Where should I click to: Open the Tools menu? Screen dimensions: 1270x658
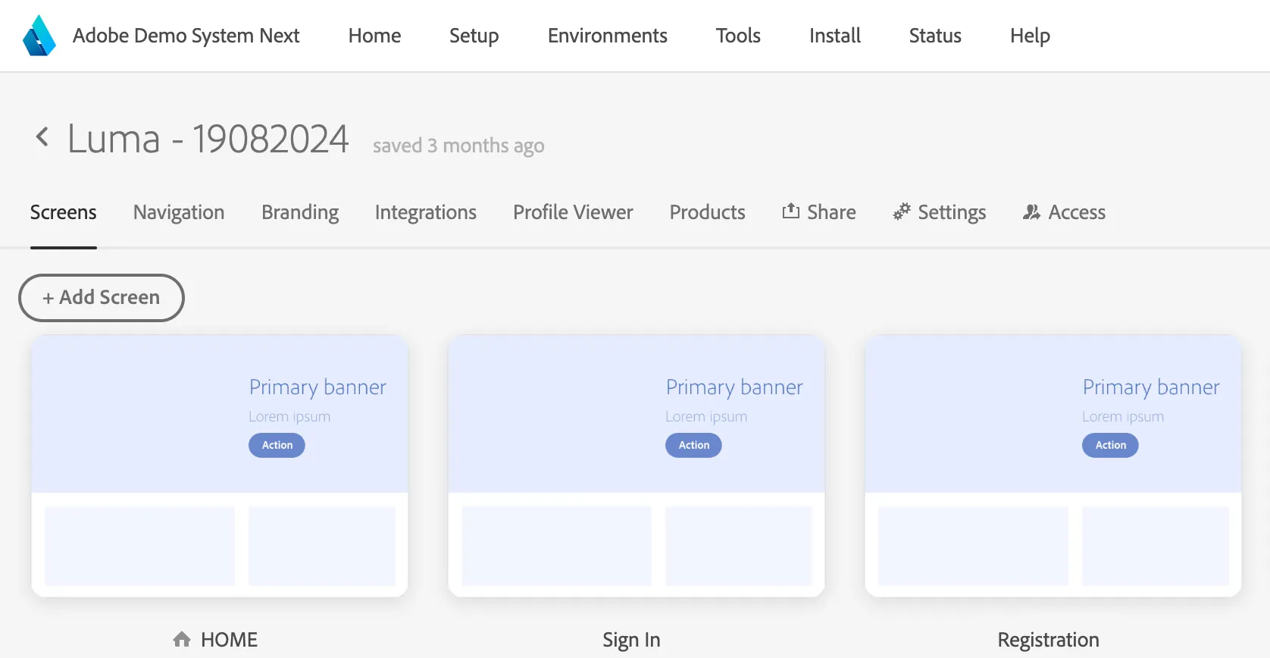738,36
